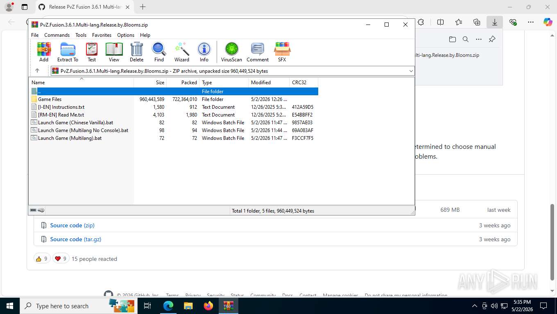The image size is (557, 314).
Task: Go up one folder level arrow
Action: point(37,71)
